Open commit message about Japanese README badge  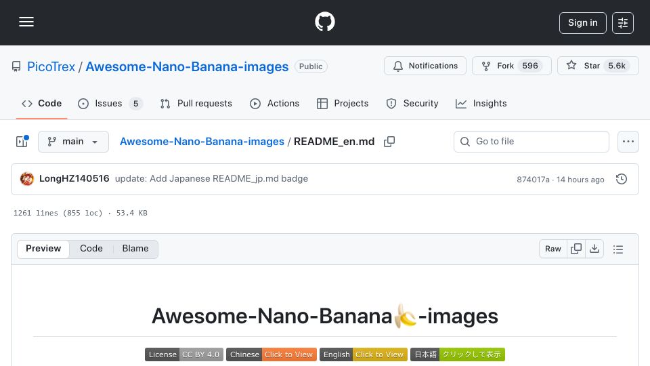(x=211, y=178)
